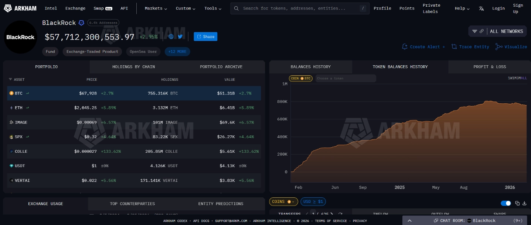Click the filter icon next to ALL NETWORKS
The width and height of the screenshot is (531, 225).
point(475,31)
